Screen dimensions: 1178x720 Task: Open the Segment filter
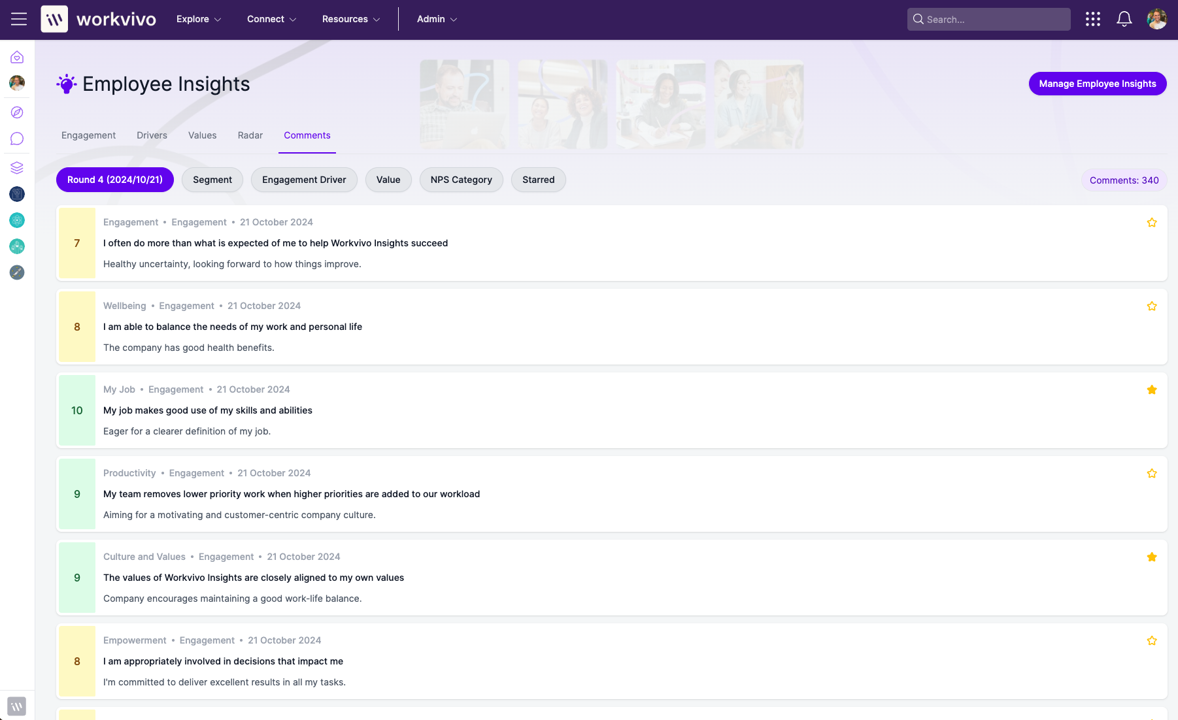[x=212, y=180]
